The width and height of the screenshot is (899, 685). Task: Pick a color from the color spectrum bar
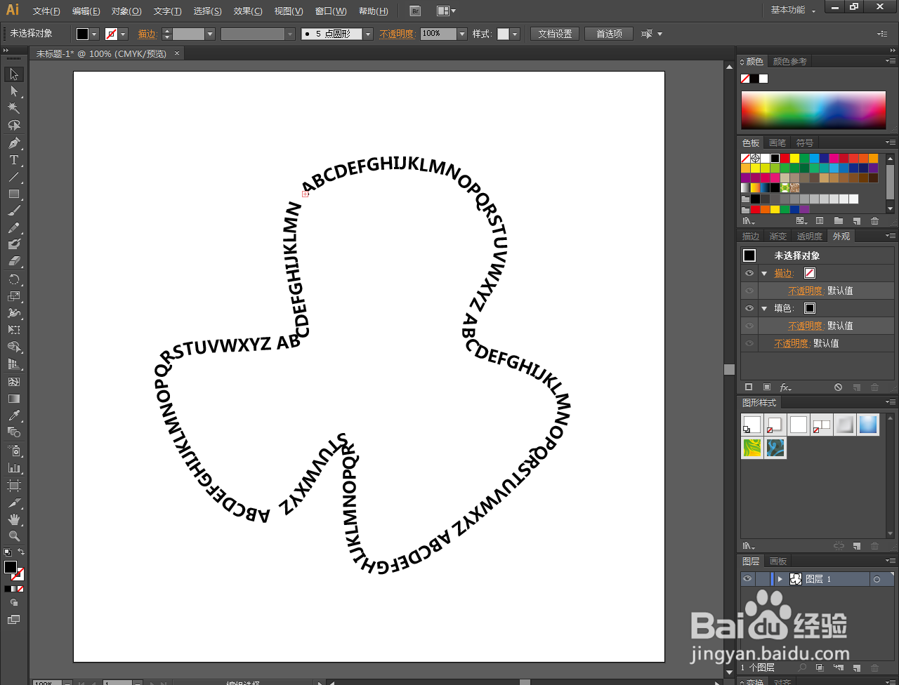pyautogui.click(x=813, y=109)
